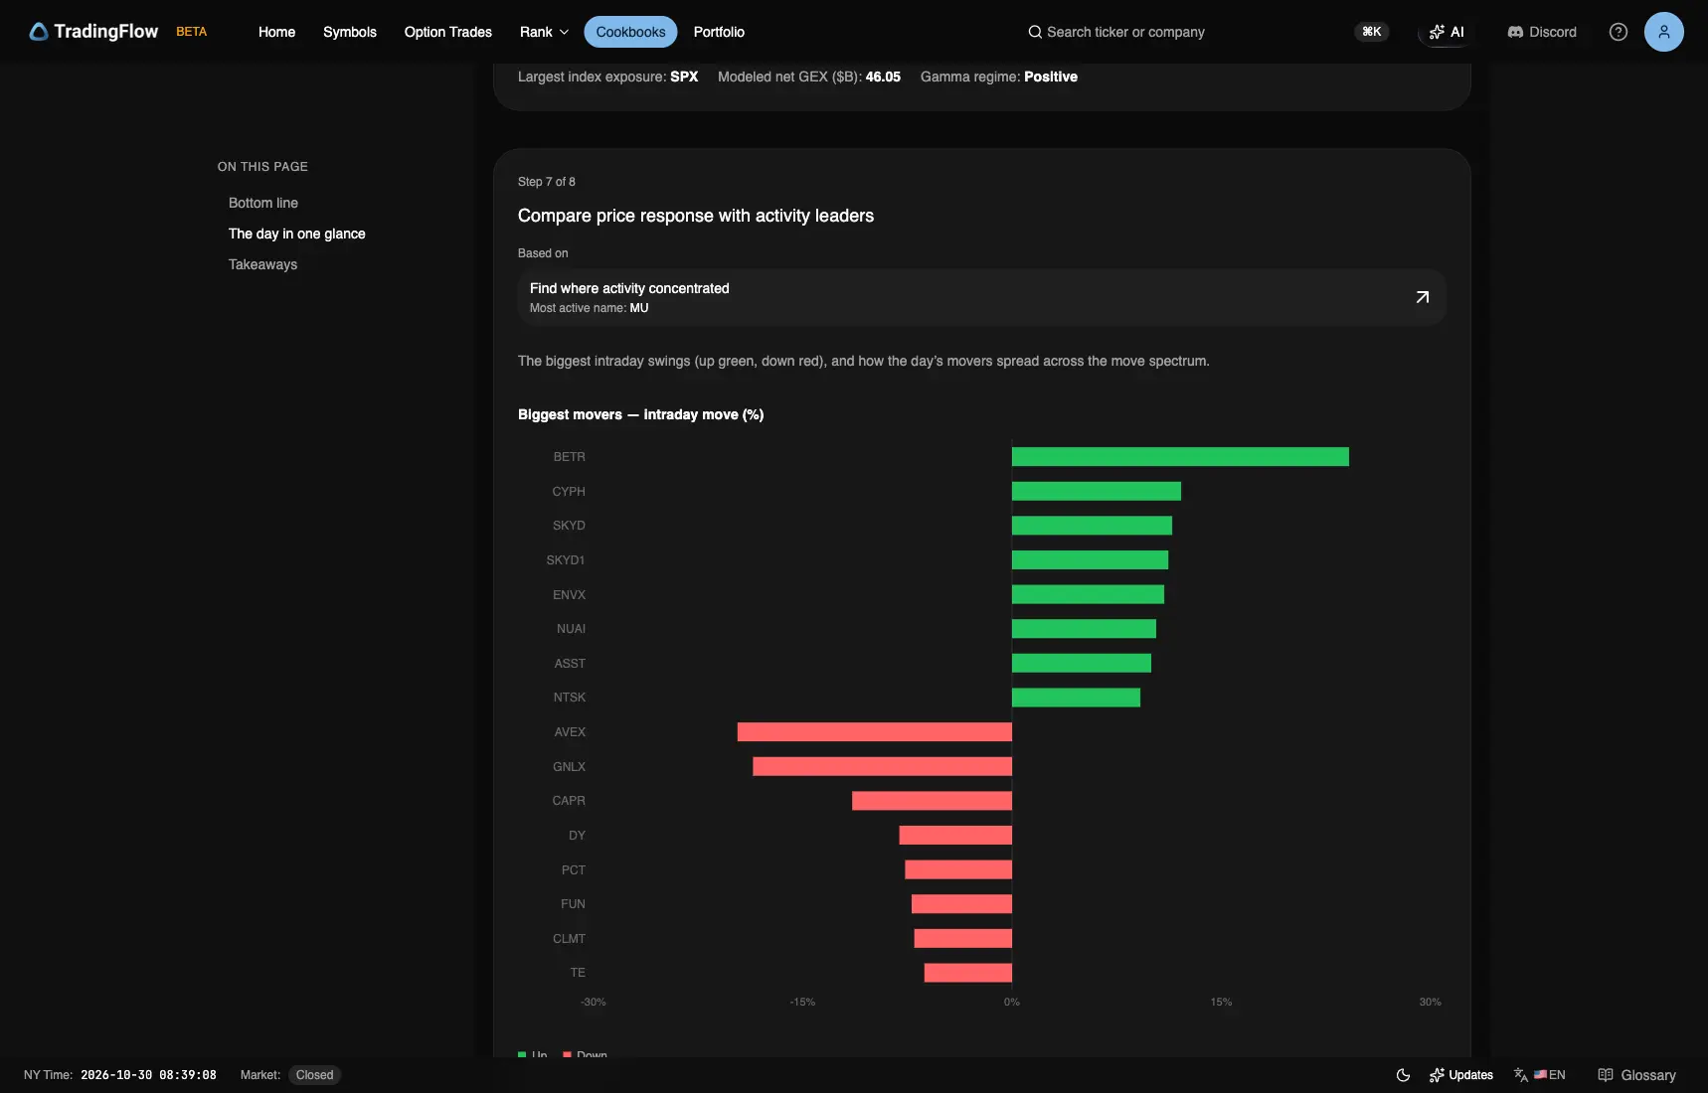
Task: Open the Portfolio tab
Action: point(719,32)
